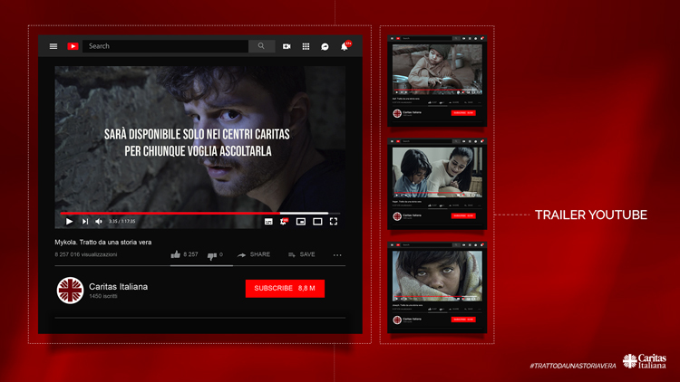Click SAVE to playlist
The width and height of the screenshot is (680, 382).
[301, 254]
